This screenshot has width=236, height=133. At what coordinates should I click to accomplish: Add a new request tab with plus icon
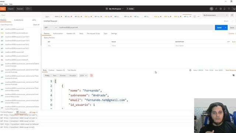point(195,17)
